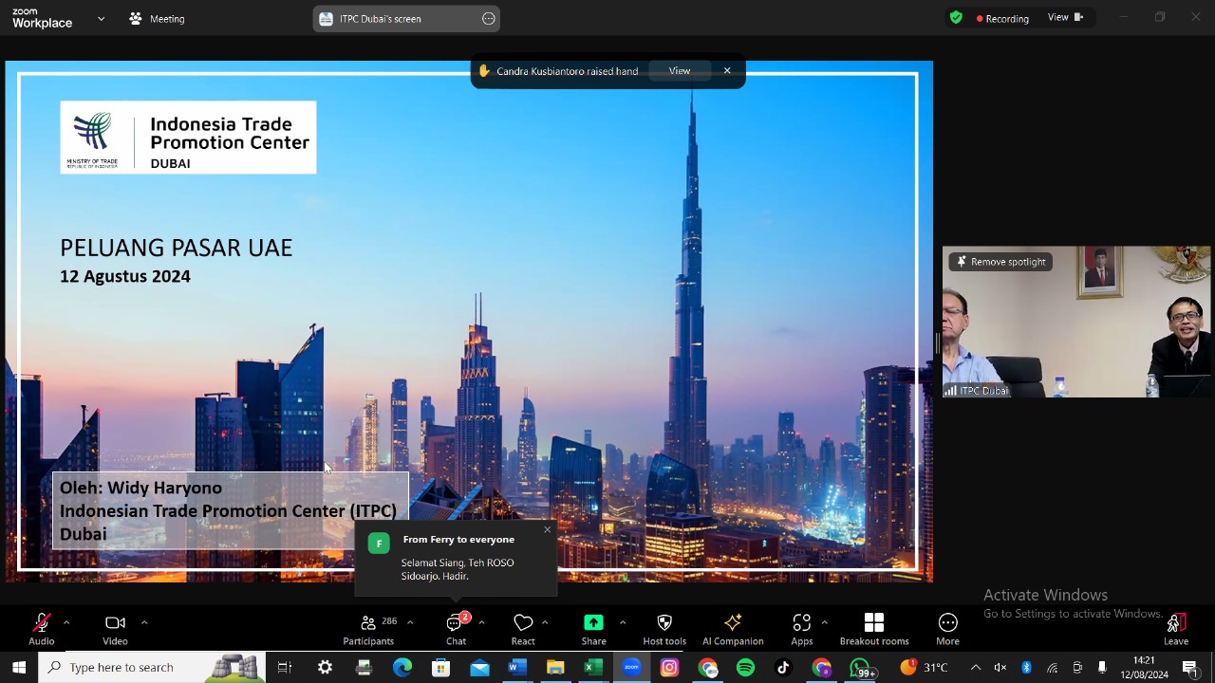Open chat message from Ferry to everyone
The width and height of the screenshot is (1215, 683).
pos(456,560)
